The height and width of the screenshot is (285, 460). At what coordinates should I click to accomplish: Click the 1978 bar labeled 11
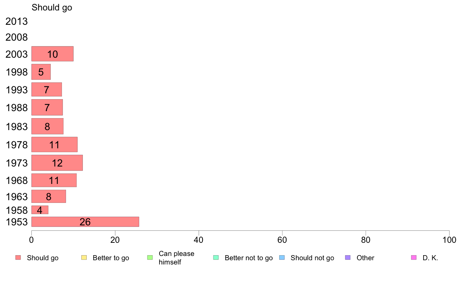tap(54, 144)
